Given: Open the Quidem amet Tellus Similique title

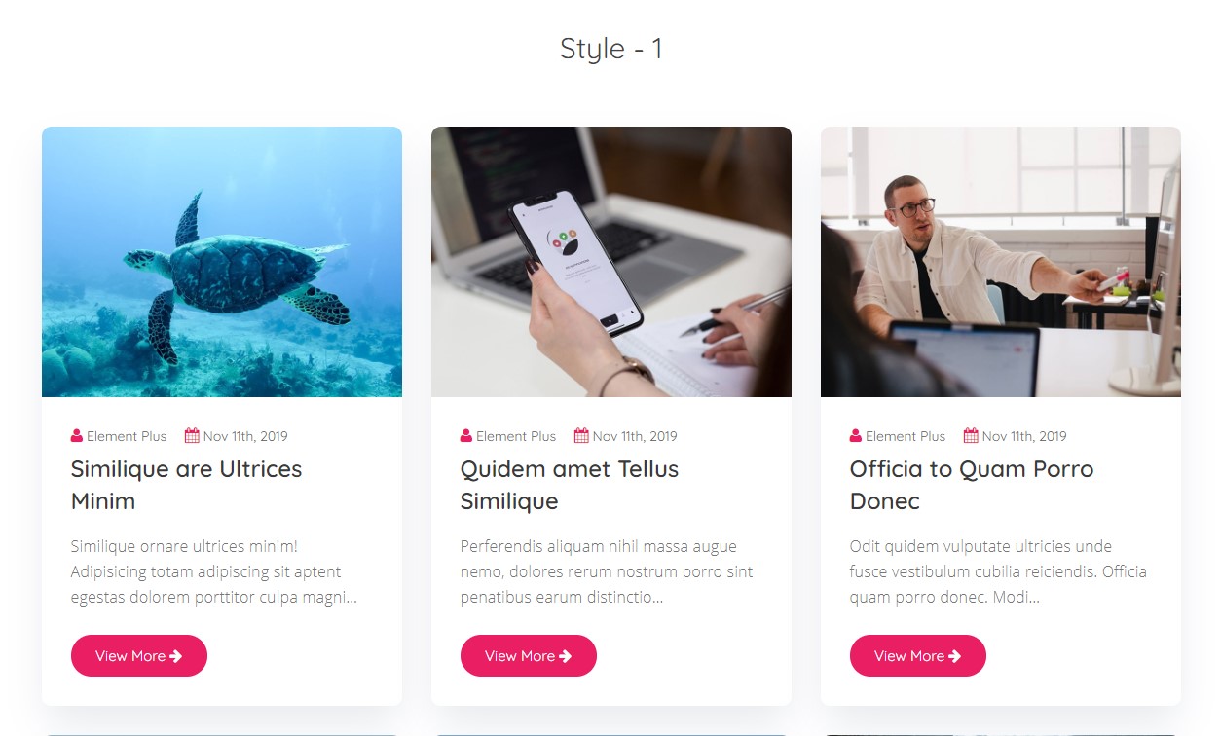Looking at the screenshot, I should pyautogui.click(x=570, y=485).
